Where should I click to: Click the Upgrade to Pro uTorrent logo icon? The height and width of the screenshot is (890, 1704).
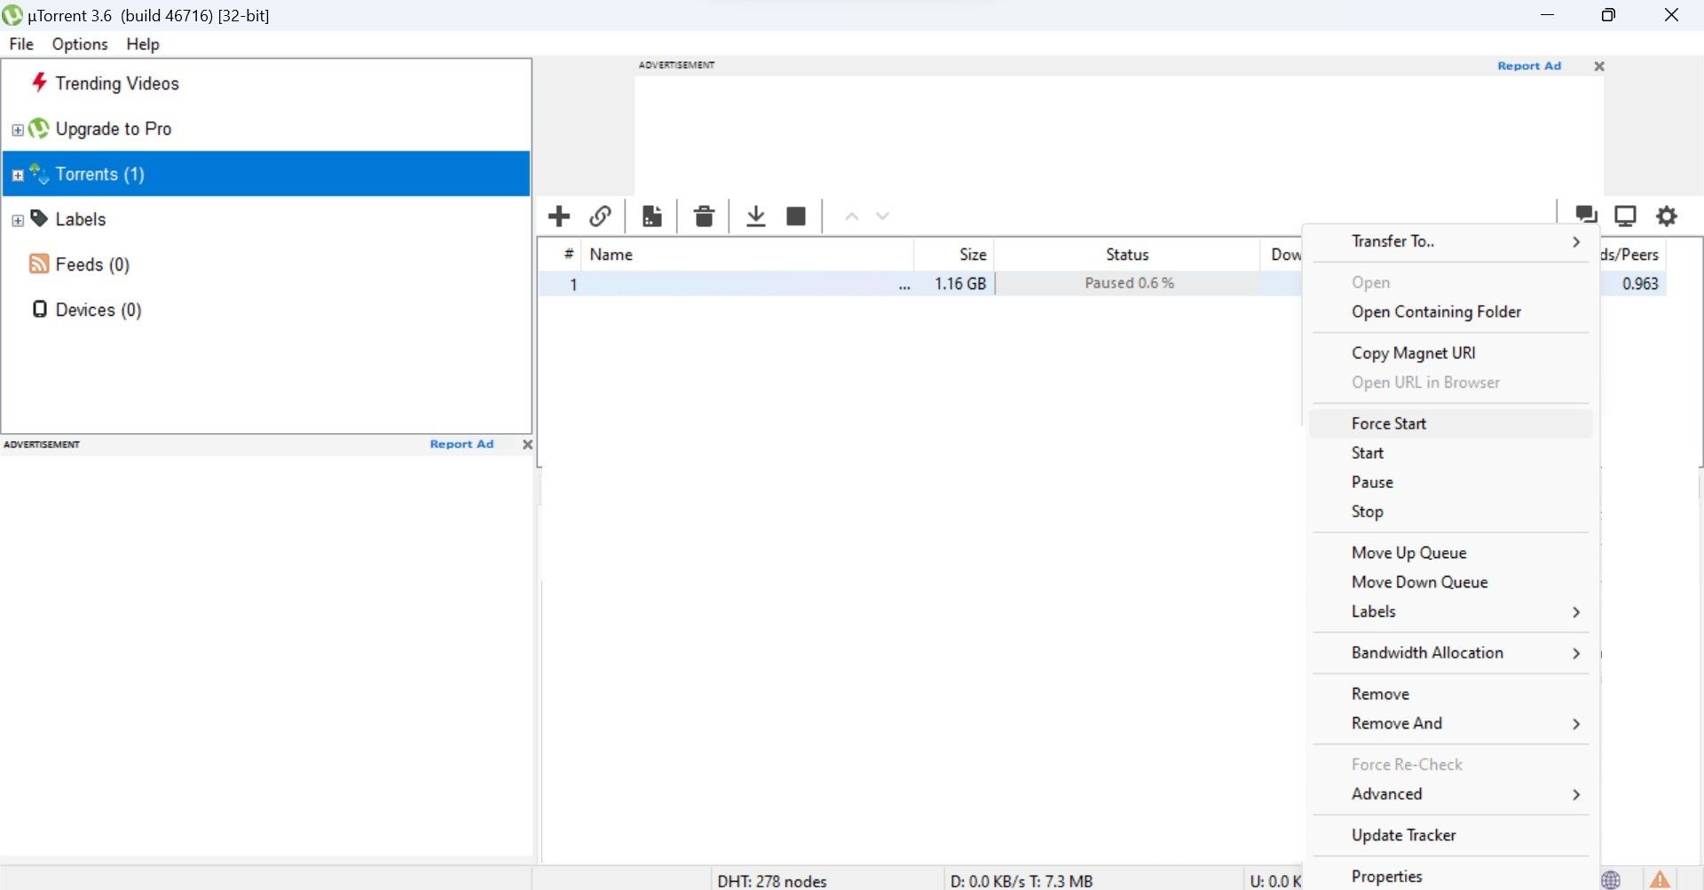(38, 129)
